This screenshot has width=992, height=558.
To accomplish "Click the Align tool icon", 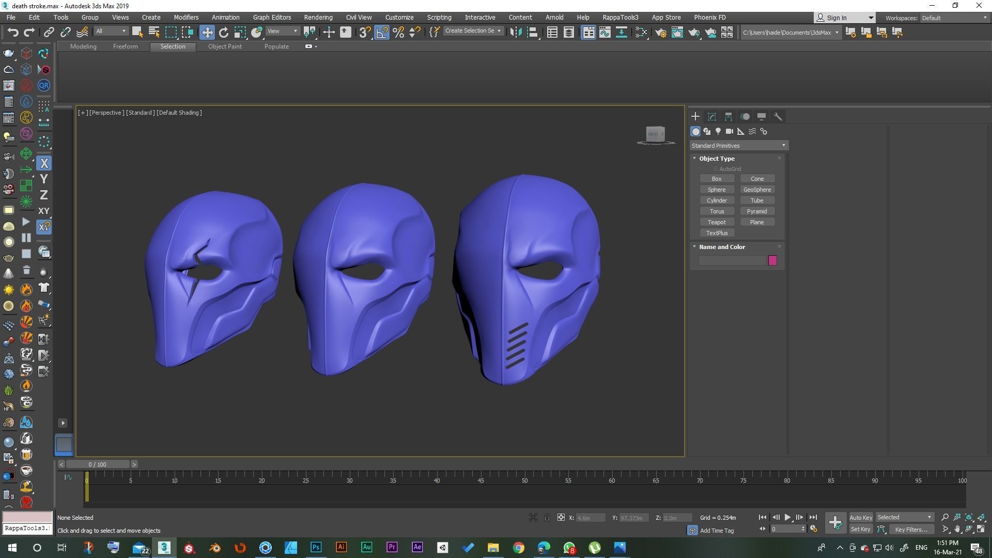I will point(533,32).
